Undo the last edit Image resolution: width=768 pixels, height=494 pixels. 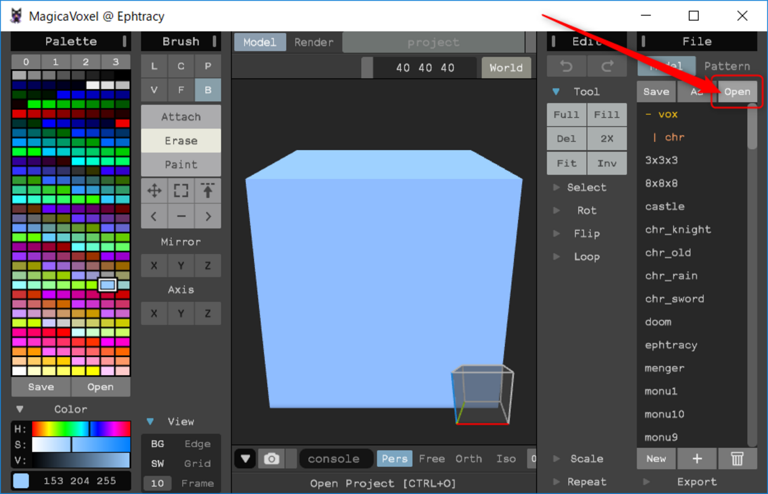(566, 67)
